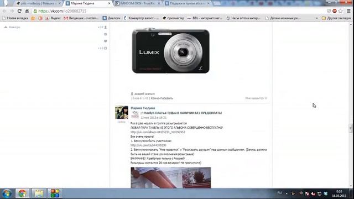Switch the RU input language indicator
Screen dimensions: 354x199
279,193
